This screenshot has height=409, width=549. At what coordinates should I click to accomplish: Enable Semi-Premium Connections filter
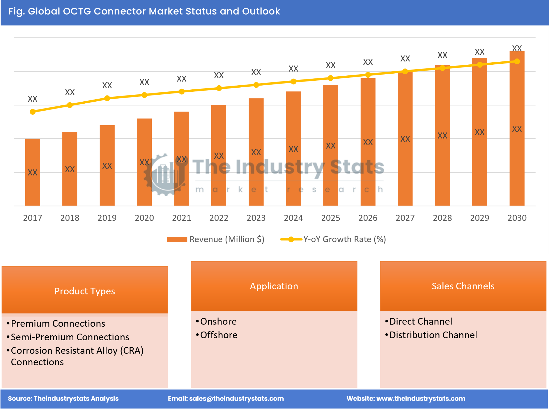pyautogui.click(x=69, y=339)
